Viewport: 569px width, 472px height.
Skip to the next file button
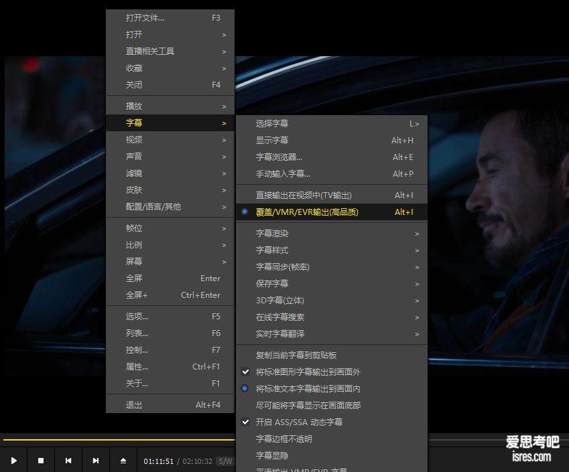point(96,461)
